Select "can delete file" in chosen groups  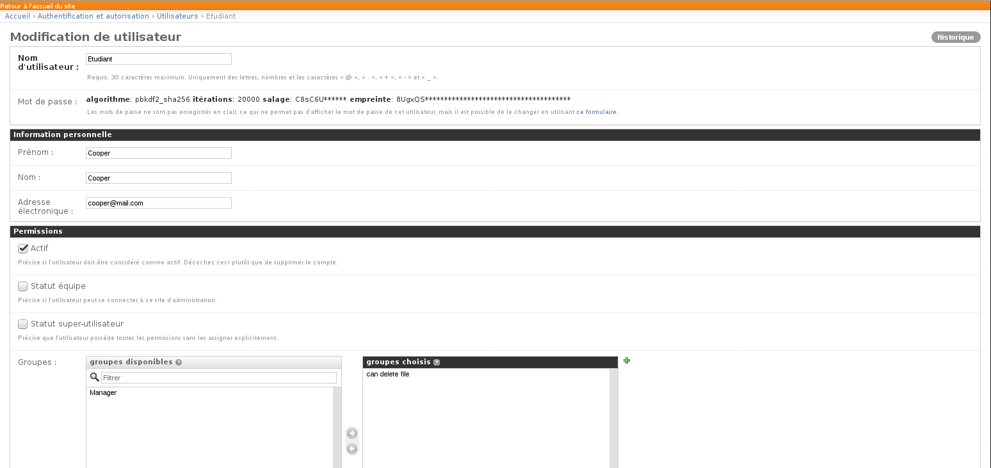click(x=388, y=374)
